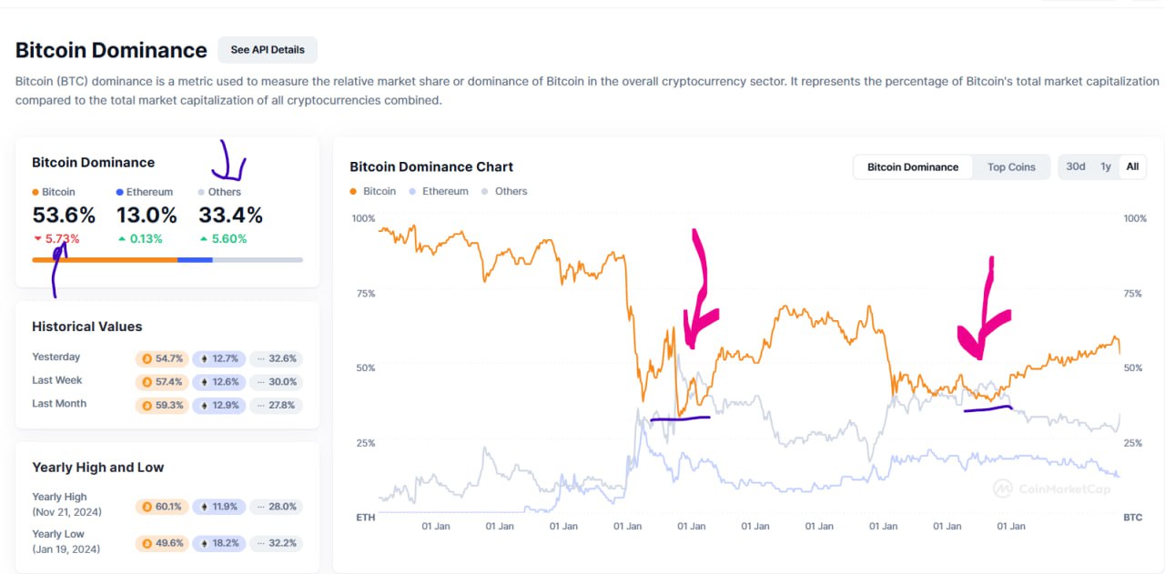Switch to the Top Coins tab
Screen dimensions: 1165x574
coord(1011,167)
